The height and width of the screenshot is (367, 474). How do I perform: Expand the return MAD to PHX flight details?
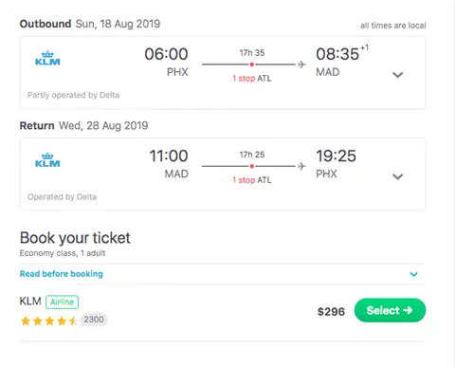coord(397,176)
